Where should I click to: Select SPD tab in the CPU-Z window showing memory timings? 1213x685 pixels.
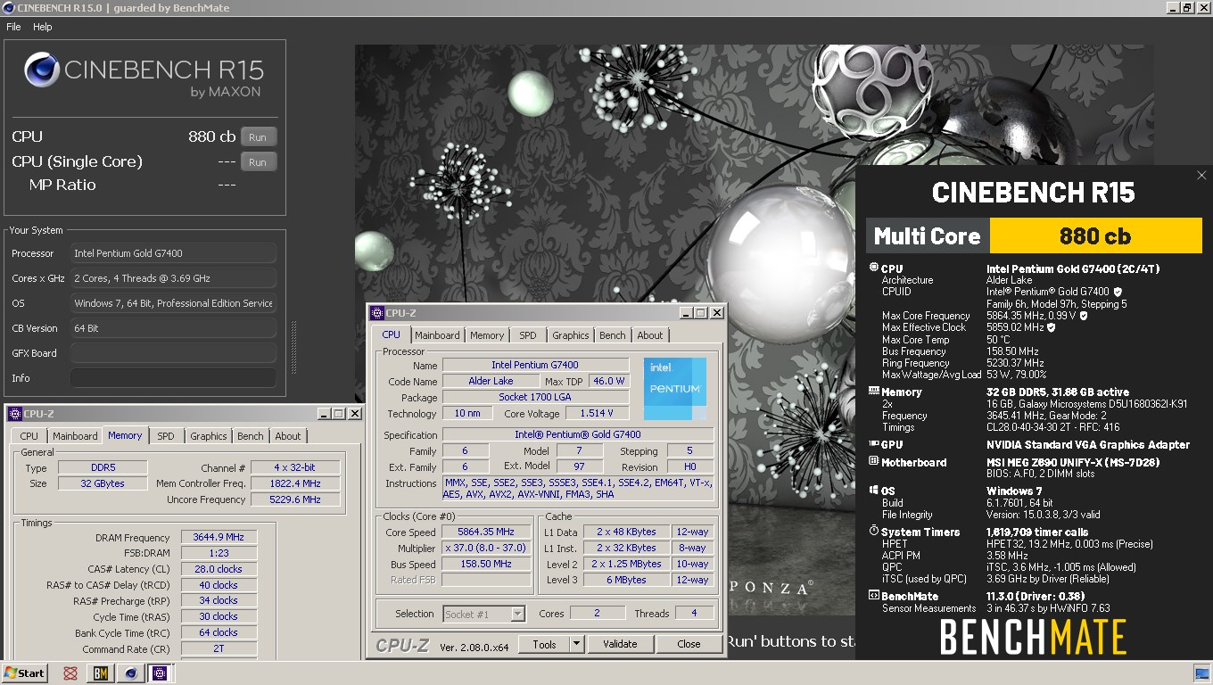(x=166, y=436)
